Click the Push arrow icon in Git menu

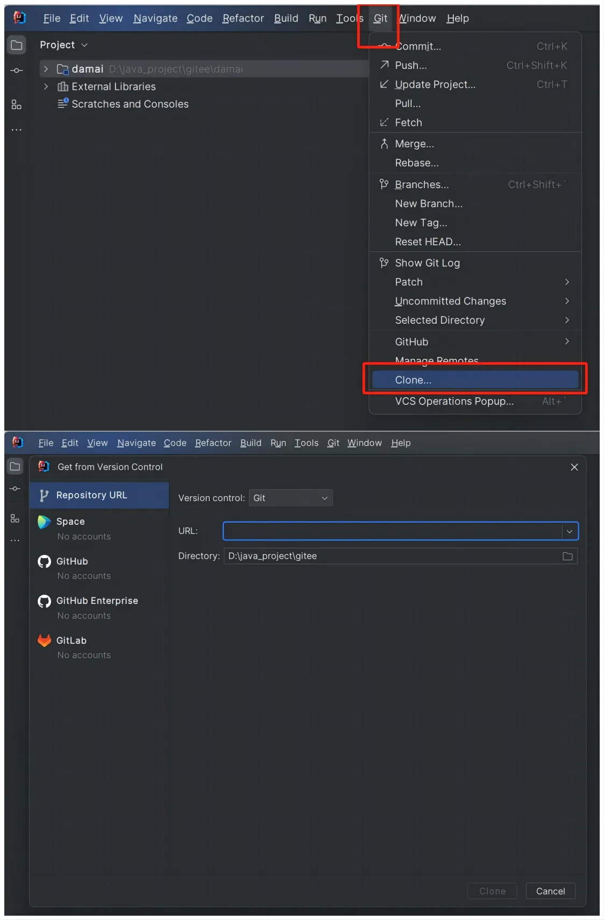click(x=384, y=65)
